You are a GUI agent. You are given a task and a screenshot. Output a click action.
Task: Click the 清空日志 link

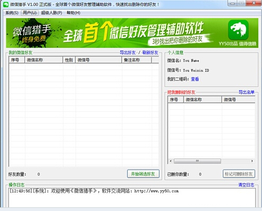point(246,185)
